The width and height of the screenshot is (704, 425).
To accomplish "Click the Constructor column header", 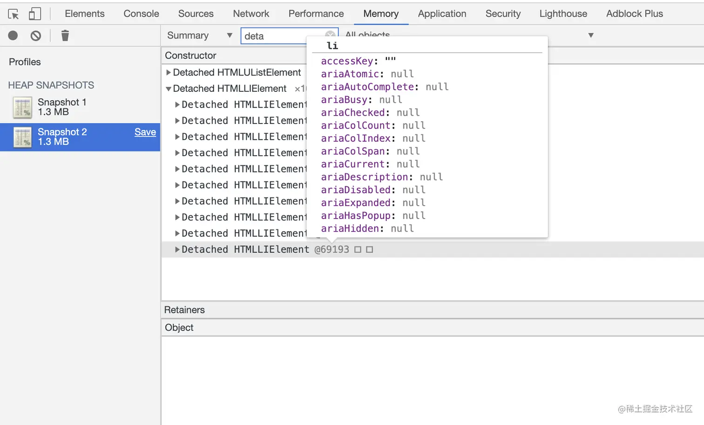I will pyautogui.click(x=191, y=55).
